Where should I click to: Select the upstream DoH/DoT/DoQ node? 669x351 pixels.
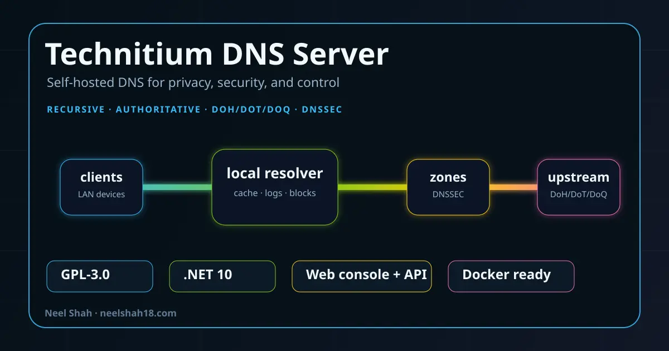[579, 187]
